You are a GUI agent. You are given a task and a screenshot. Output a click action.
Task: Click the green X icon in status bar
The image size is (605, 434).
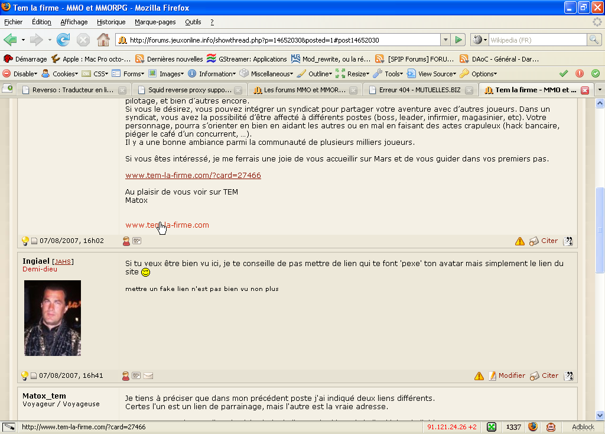(491, 427)
